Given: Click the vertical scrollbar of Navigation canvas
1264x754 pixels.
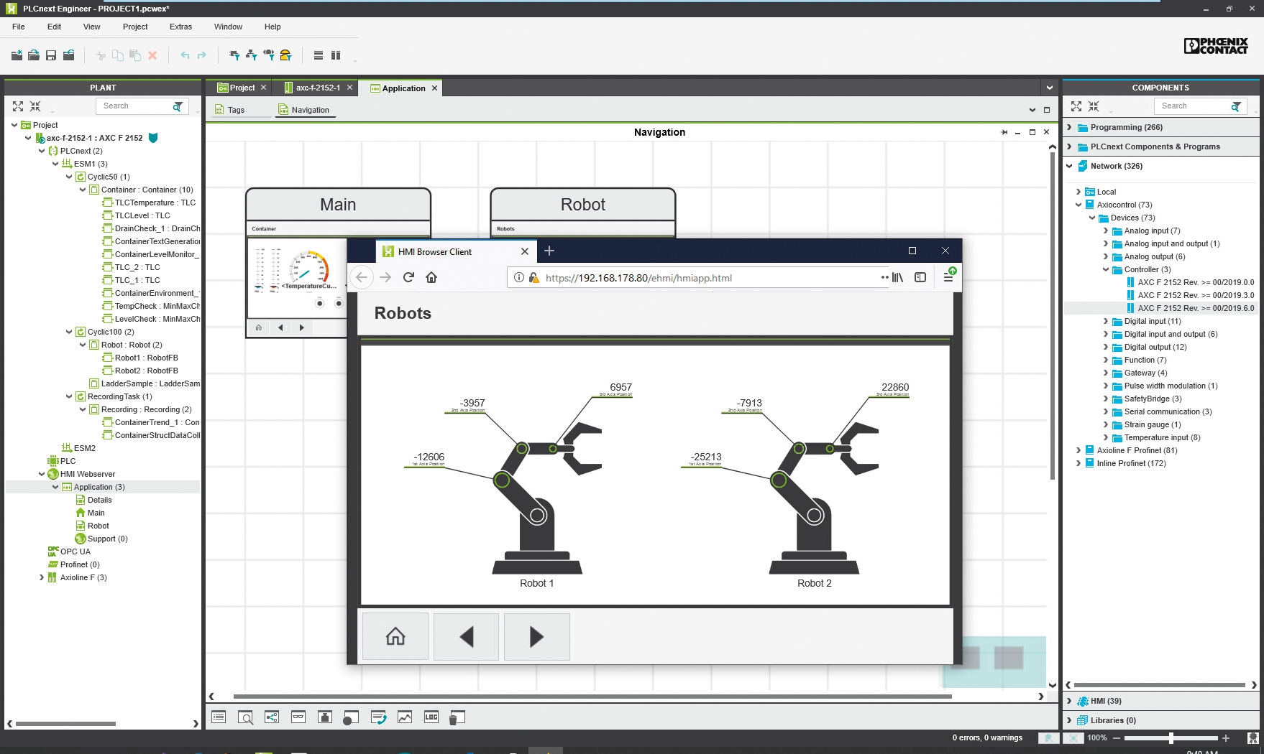Looking at the screenshot, I should click(1053, 316).
